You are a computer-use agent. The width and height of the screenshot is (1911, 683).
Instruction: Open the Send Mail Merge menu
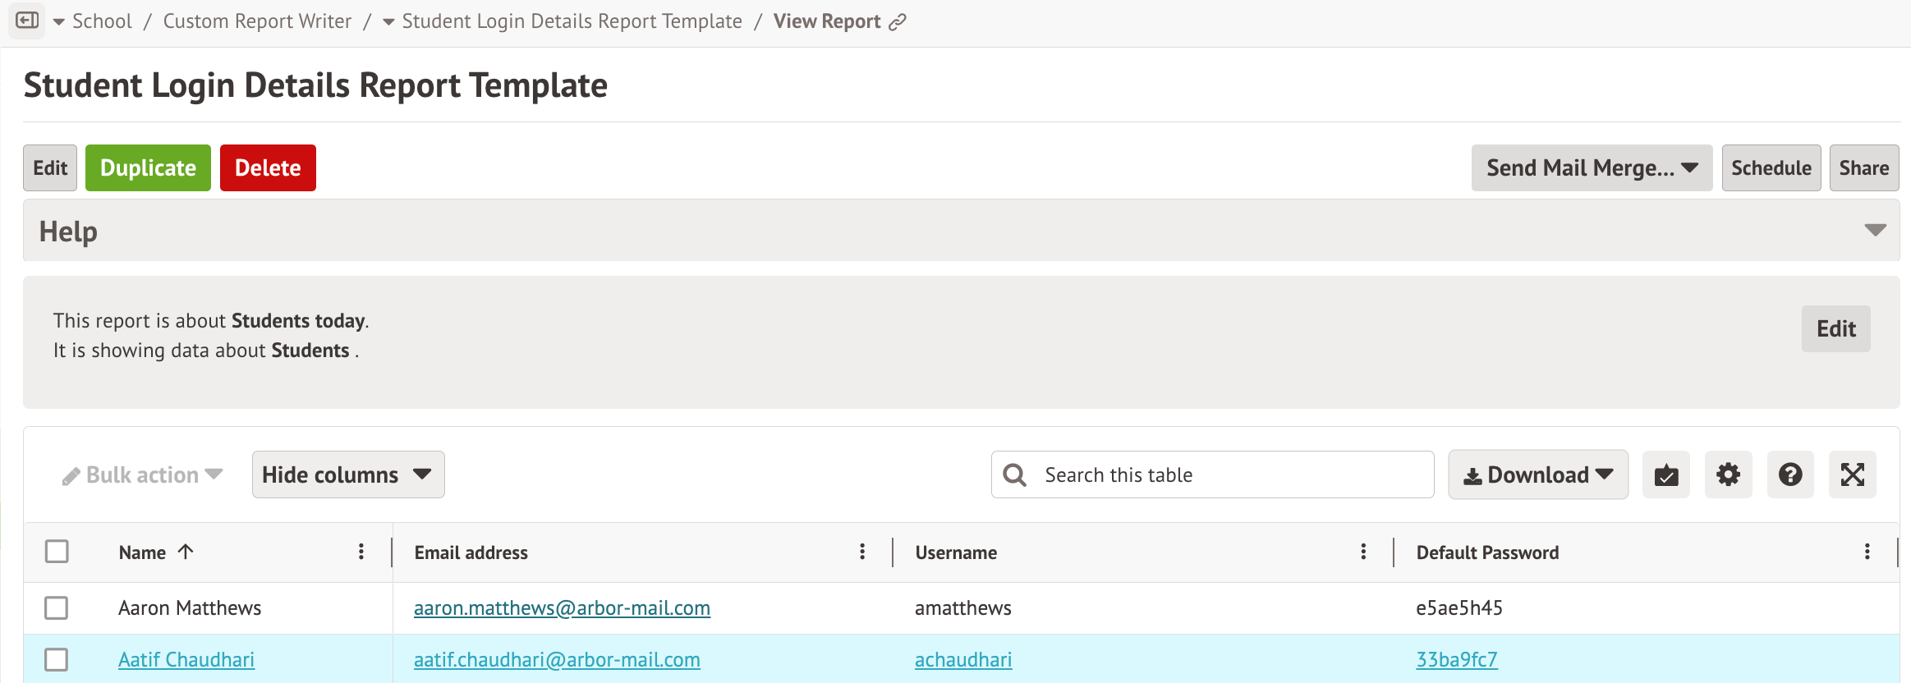(1592, 168)
